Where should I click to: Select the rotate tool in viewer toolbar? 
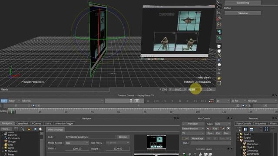point(219,7)
